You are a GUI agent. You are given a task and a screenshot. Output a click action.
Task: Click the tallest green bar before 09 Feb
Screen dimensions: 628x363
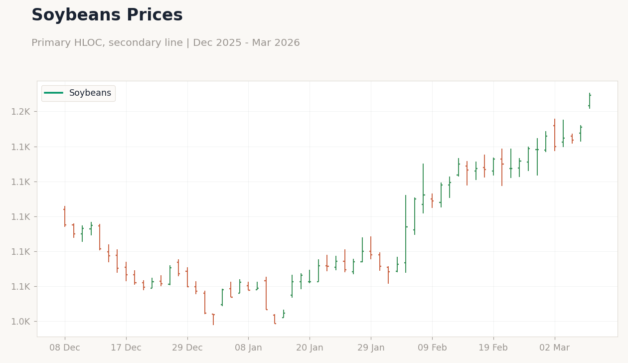(406, 234)
